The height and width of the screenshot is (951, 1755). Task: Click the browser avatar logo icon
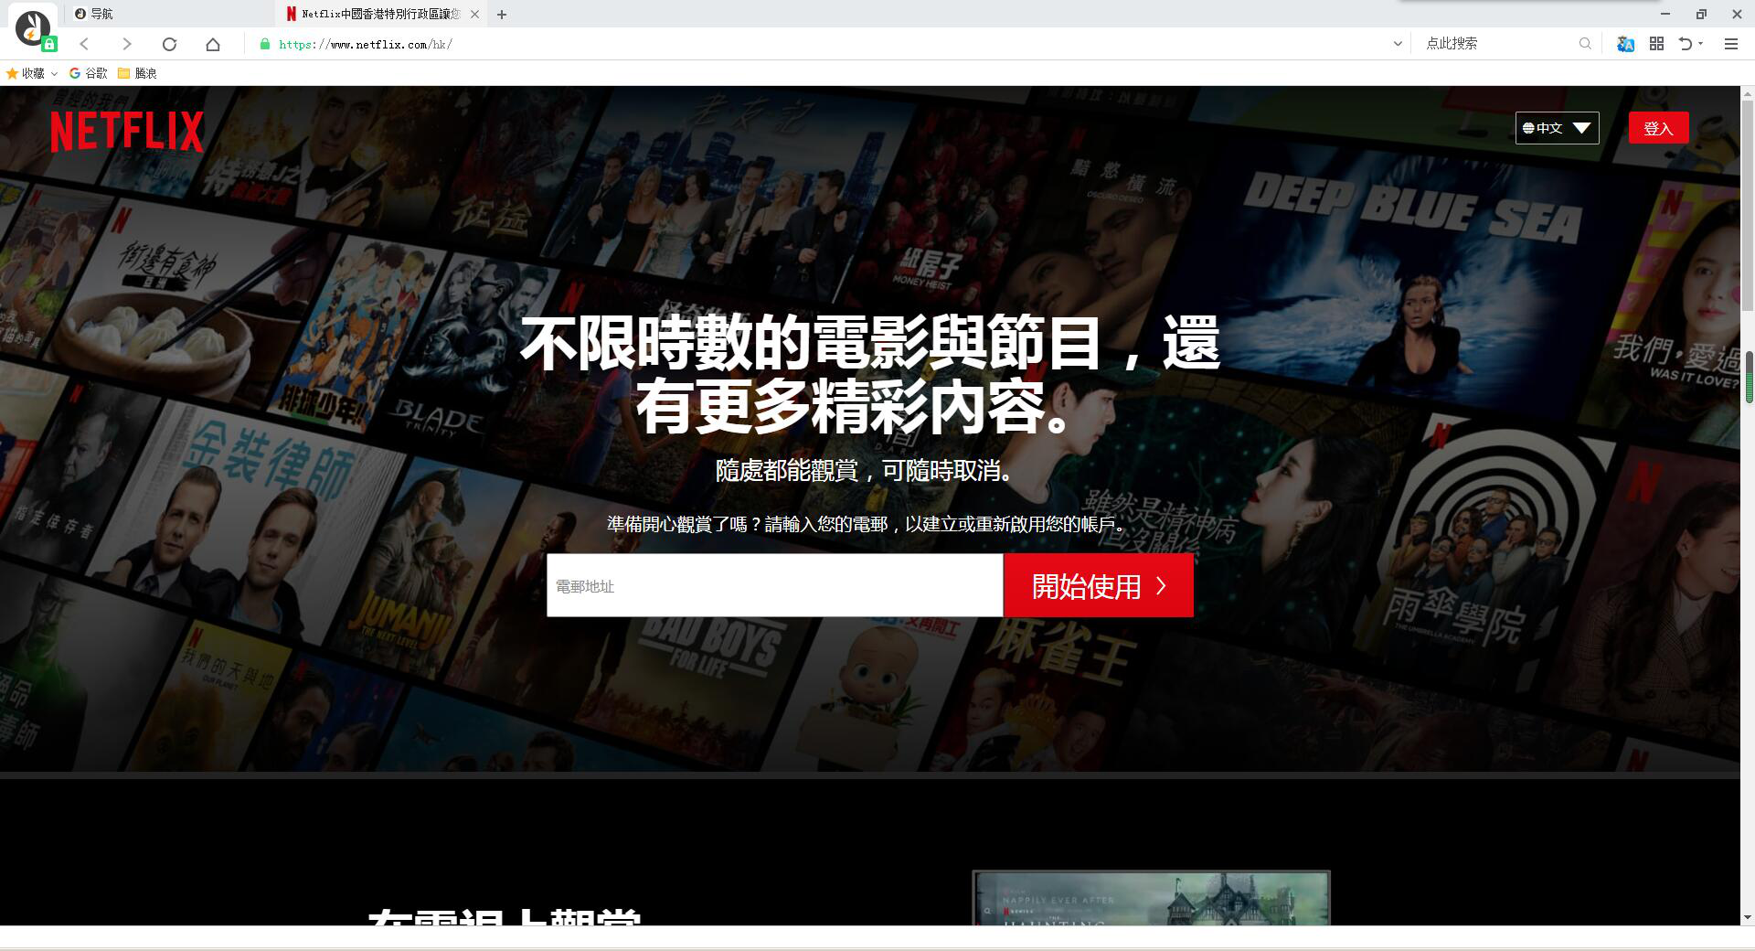pos(33,27)
